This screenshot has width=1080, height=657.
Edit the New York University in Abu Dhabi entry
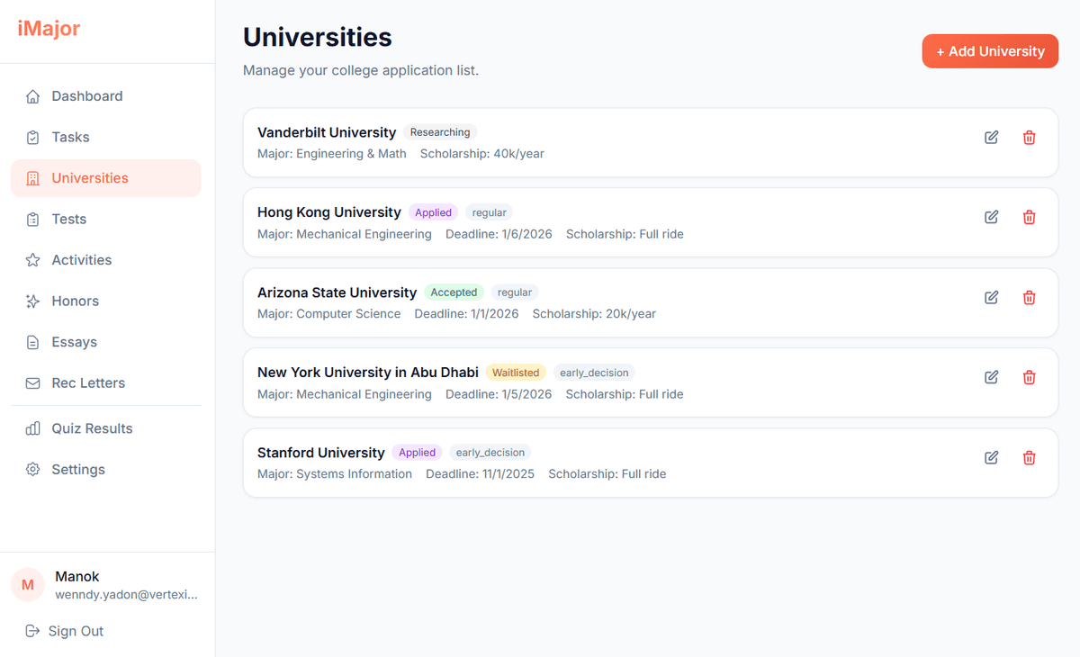click(x=991, y=377)
